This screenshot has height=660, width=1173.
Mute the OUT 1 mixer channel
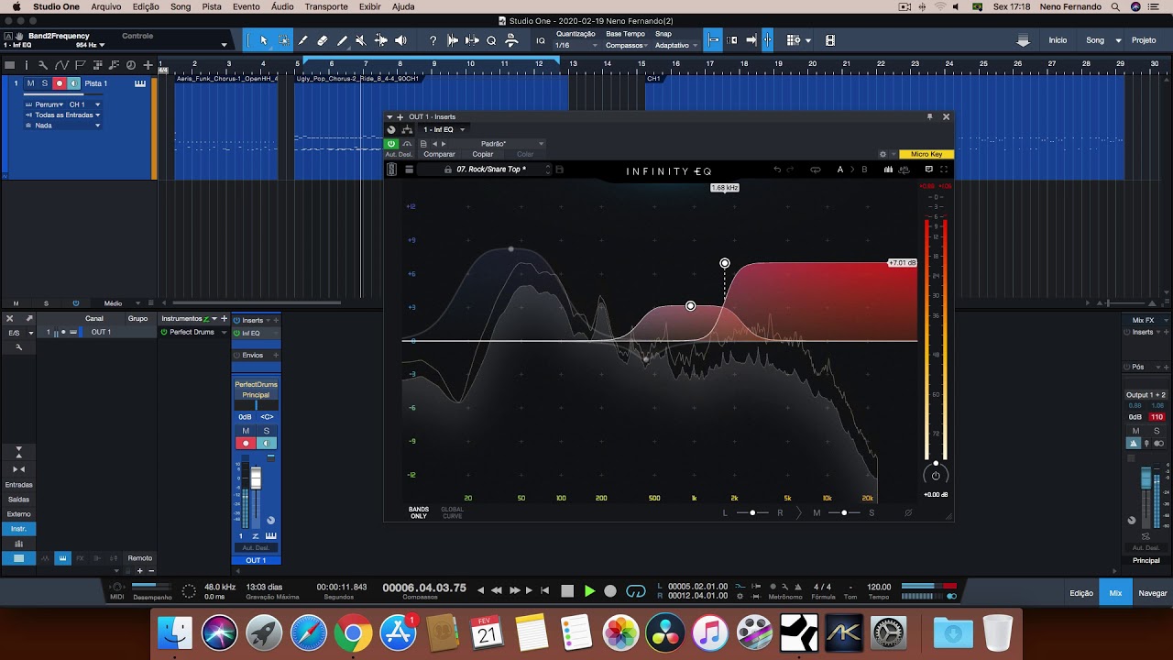(246, 431)
